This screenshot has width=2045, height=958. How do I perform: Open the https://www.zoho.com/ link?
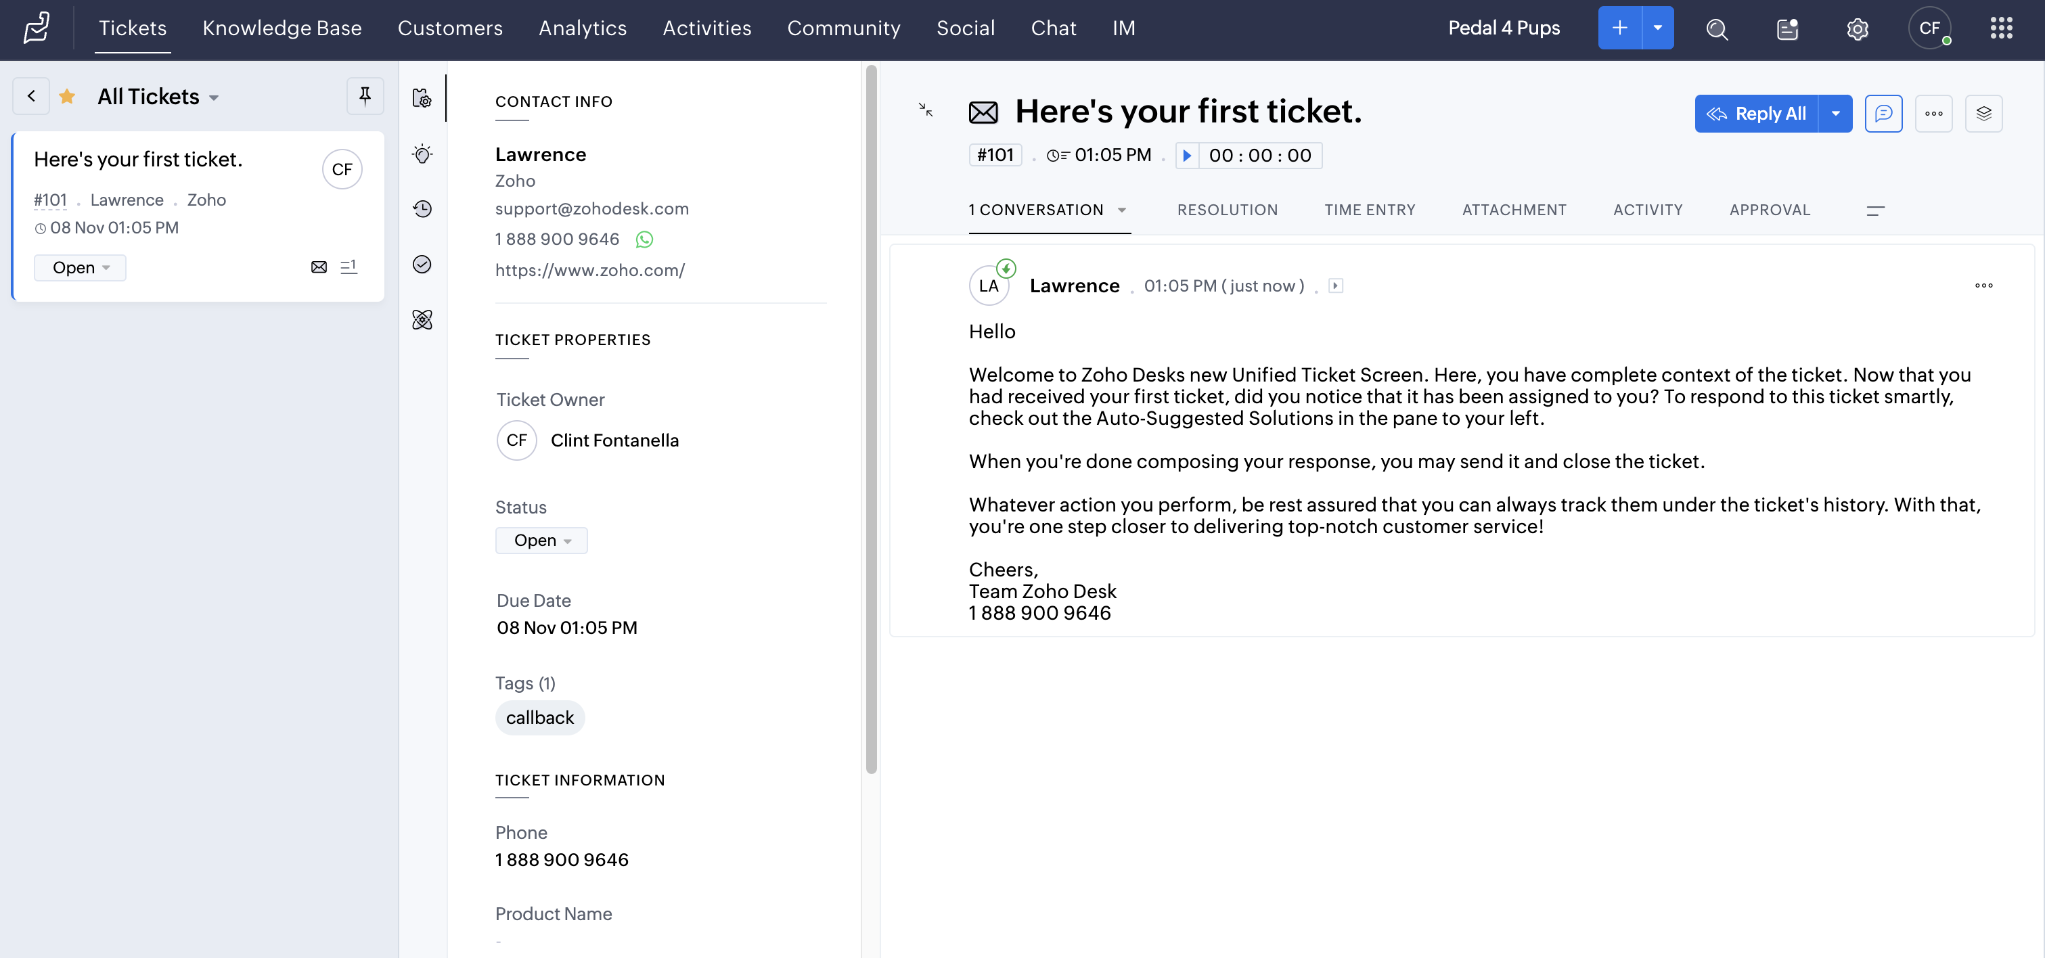(590, 270)
